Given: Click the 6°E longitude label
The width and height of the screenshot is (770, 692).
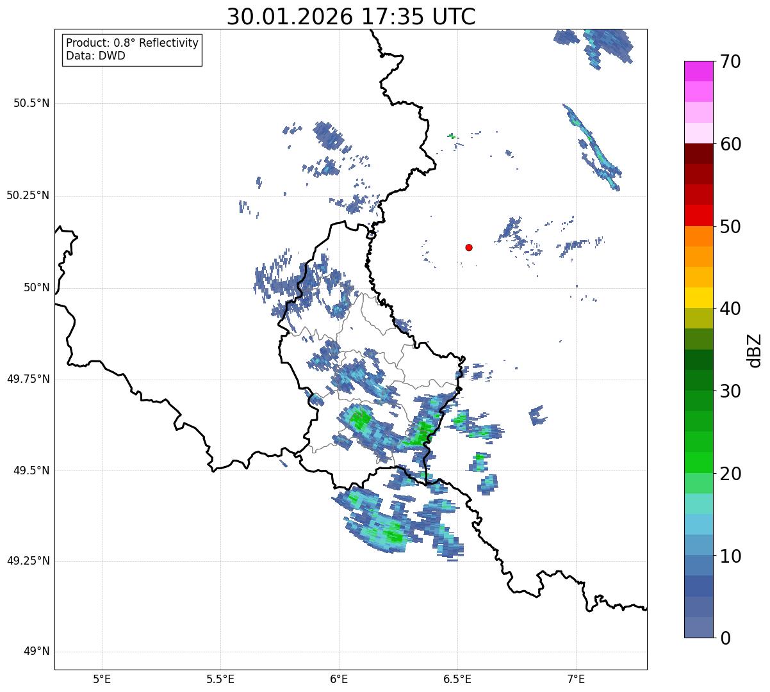Looking at the screenshot, I should [x=339, y=679].
